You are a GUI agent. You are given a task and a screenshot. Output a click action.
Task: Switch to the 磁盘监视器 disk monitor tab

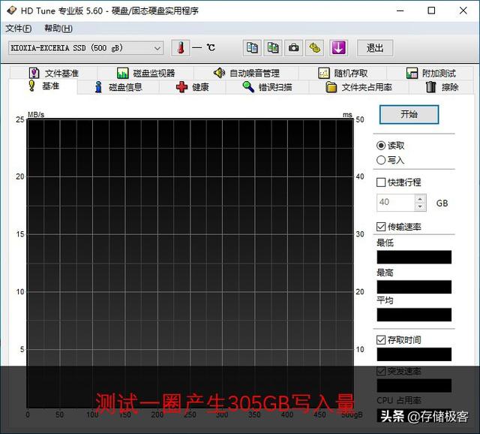coord(145,74)
